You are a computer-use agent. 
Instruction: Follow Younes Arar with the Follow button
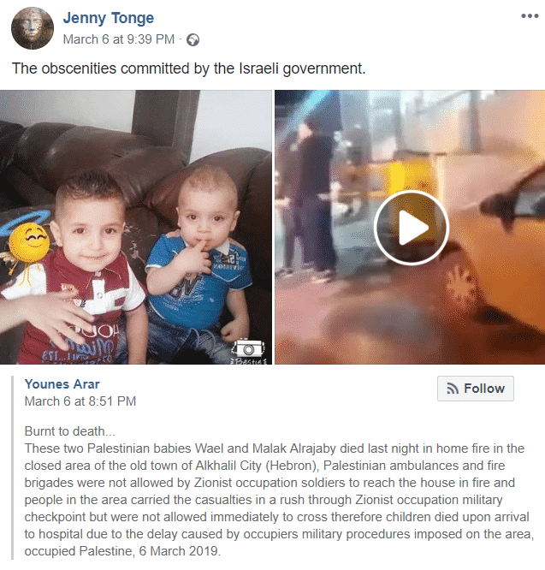tap(475, 389)
